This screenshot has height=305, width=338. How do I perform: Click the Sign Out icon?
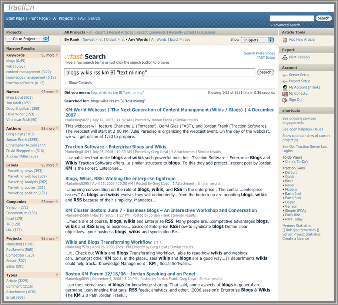point(285,100)
